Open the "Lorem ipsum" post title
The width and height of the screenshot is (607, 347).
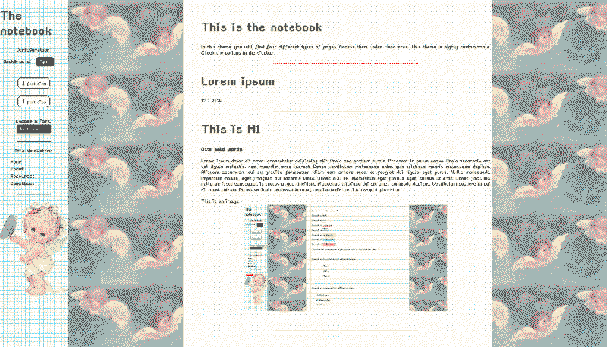click(x=237, y=81)
